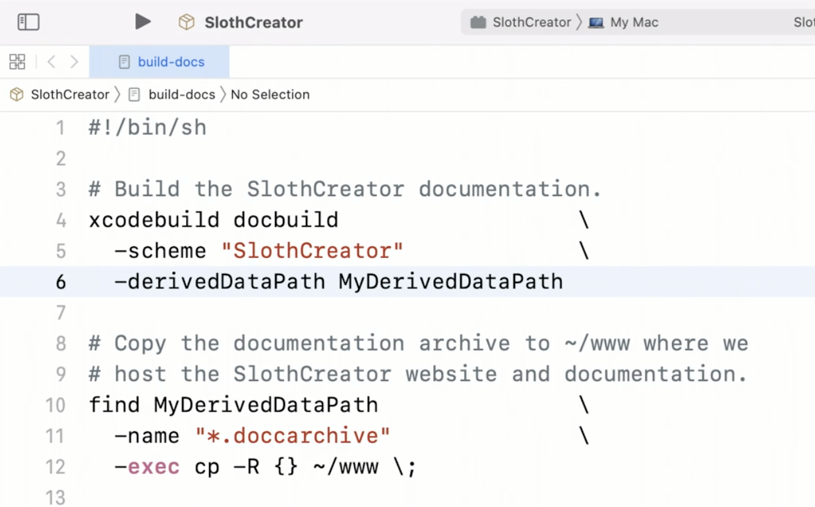Click line number 6 in the gutter
The image size is (815, 507).
pyautogui.click(x=61, y=282)
